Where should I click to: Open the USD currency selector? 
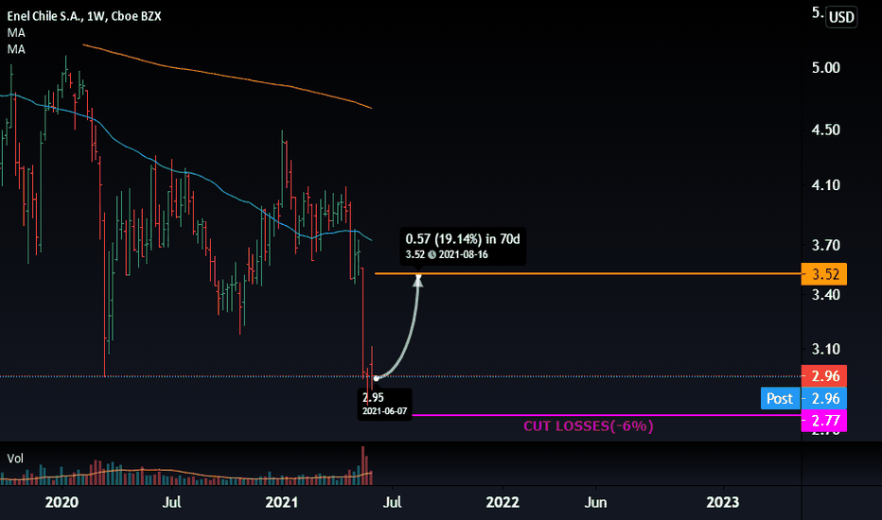841,17
